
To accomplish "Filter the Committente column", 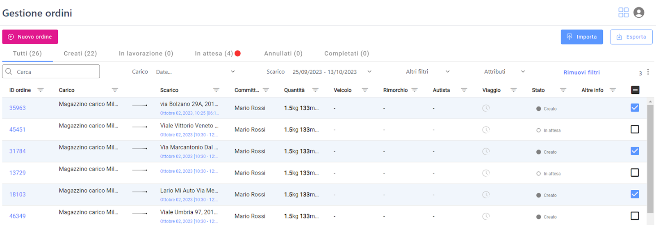I will coord(266,90).
